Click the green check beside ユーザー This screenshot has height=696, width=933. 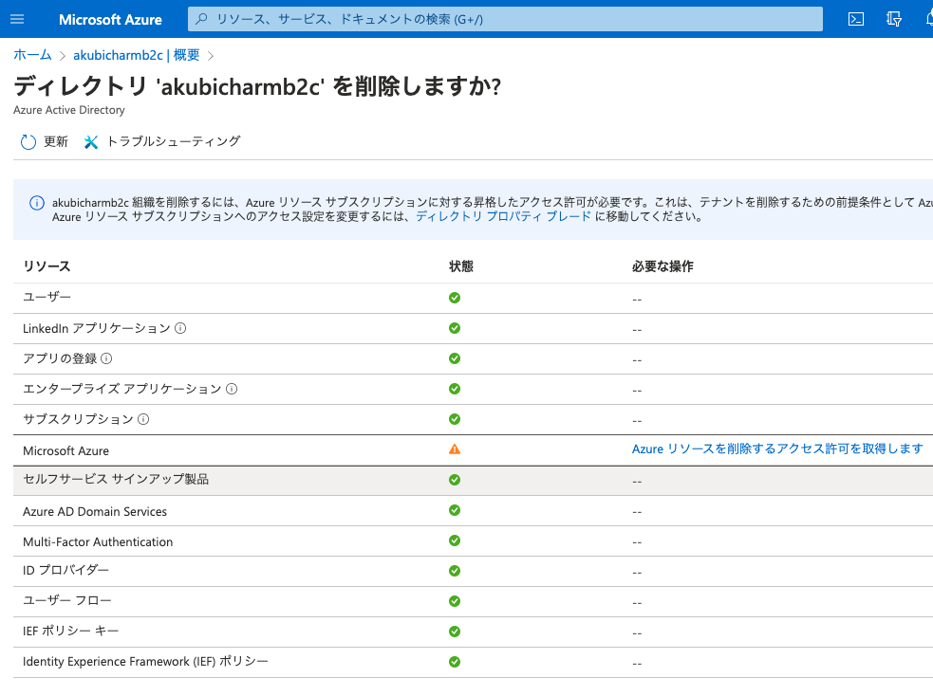(x=455, y=297)
